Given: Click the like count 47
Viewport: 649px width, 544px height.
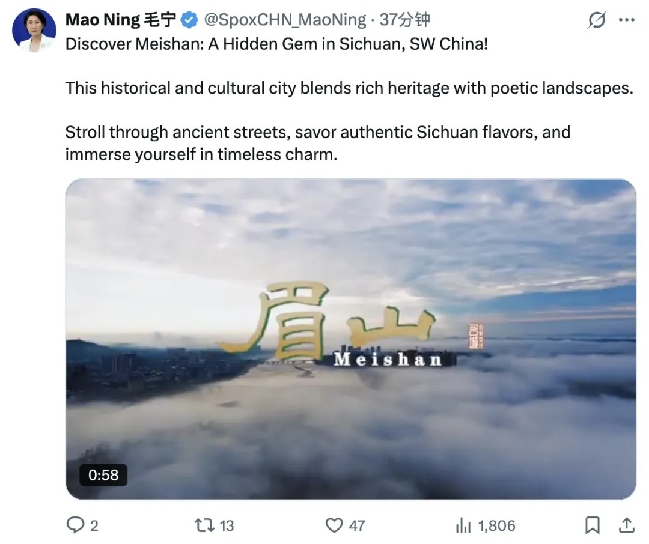Looking at the screenshot, I should pyautogui.click(x=357, y=526).
